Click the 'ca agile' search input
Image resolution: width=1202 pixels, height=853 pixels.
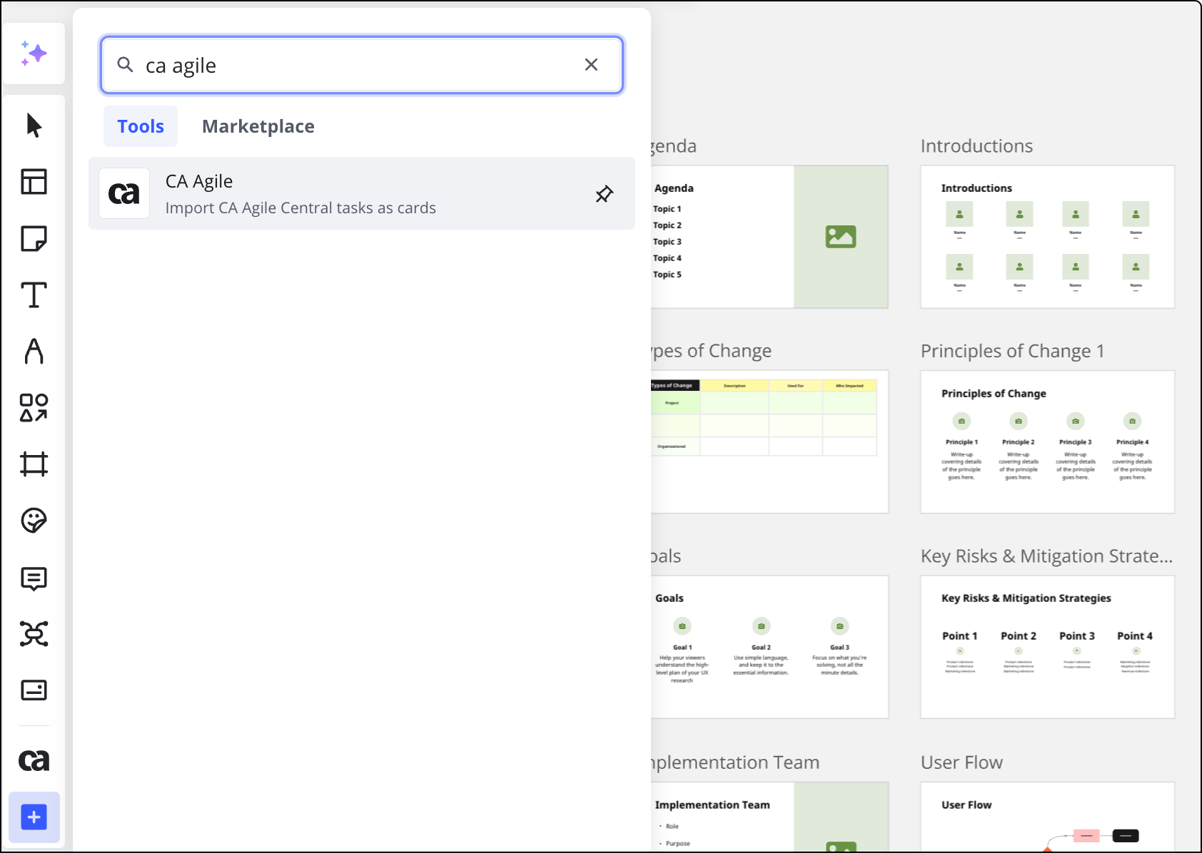click(357, 66)
